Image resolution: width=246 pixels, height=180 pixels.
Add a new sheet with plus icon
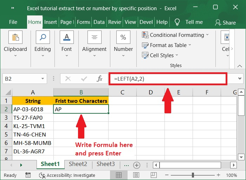tap(137, 165)
